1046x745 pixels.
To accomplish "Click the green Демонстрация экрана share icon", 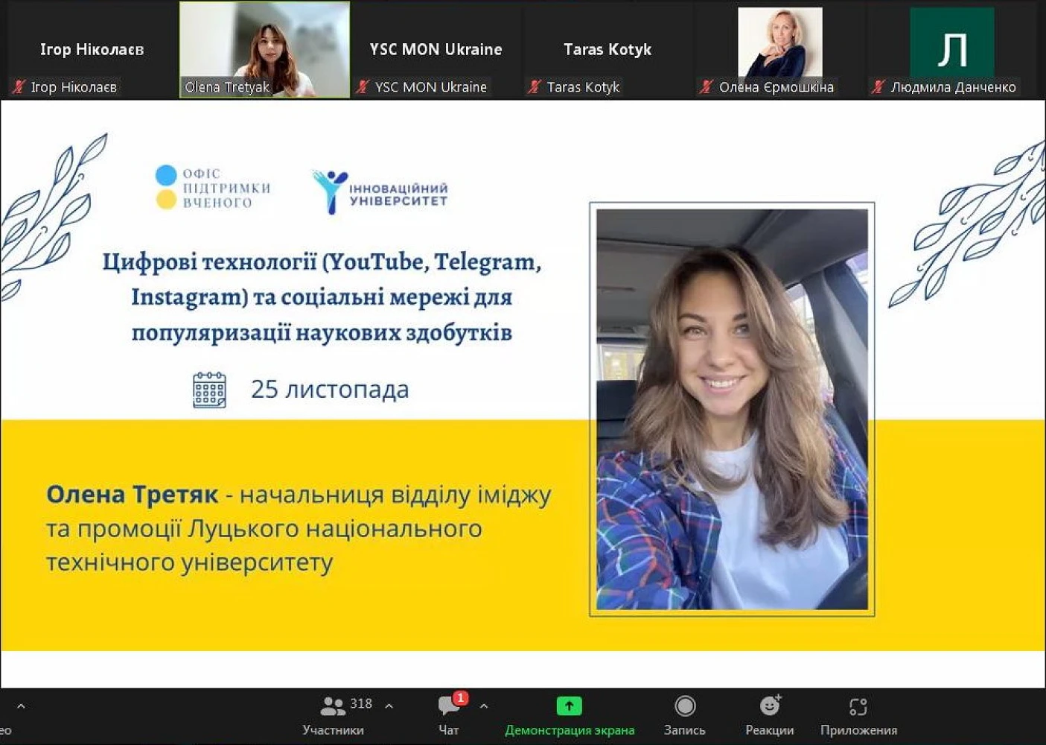I will (569, 706).
